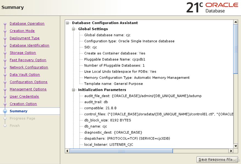The image size is (241, 164).
Task: Open the Storage Option step
Action: [23, 53]
